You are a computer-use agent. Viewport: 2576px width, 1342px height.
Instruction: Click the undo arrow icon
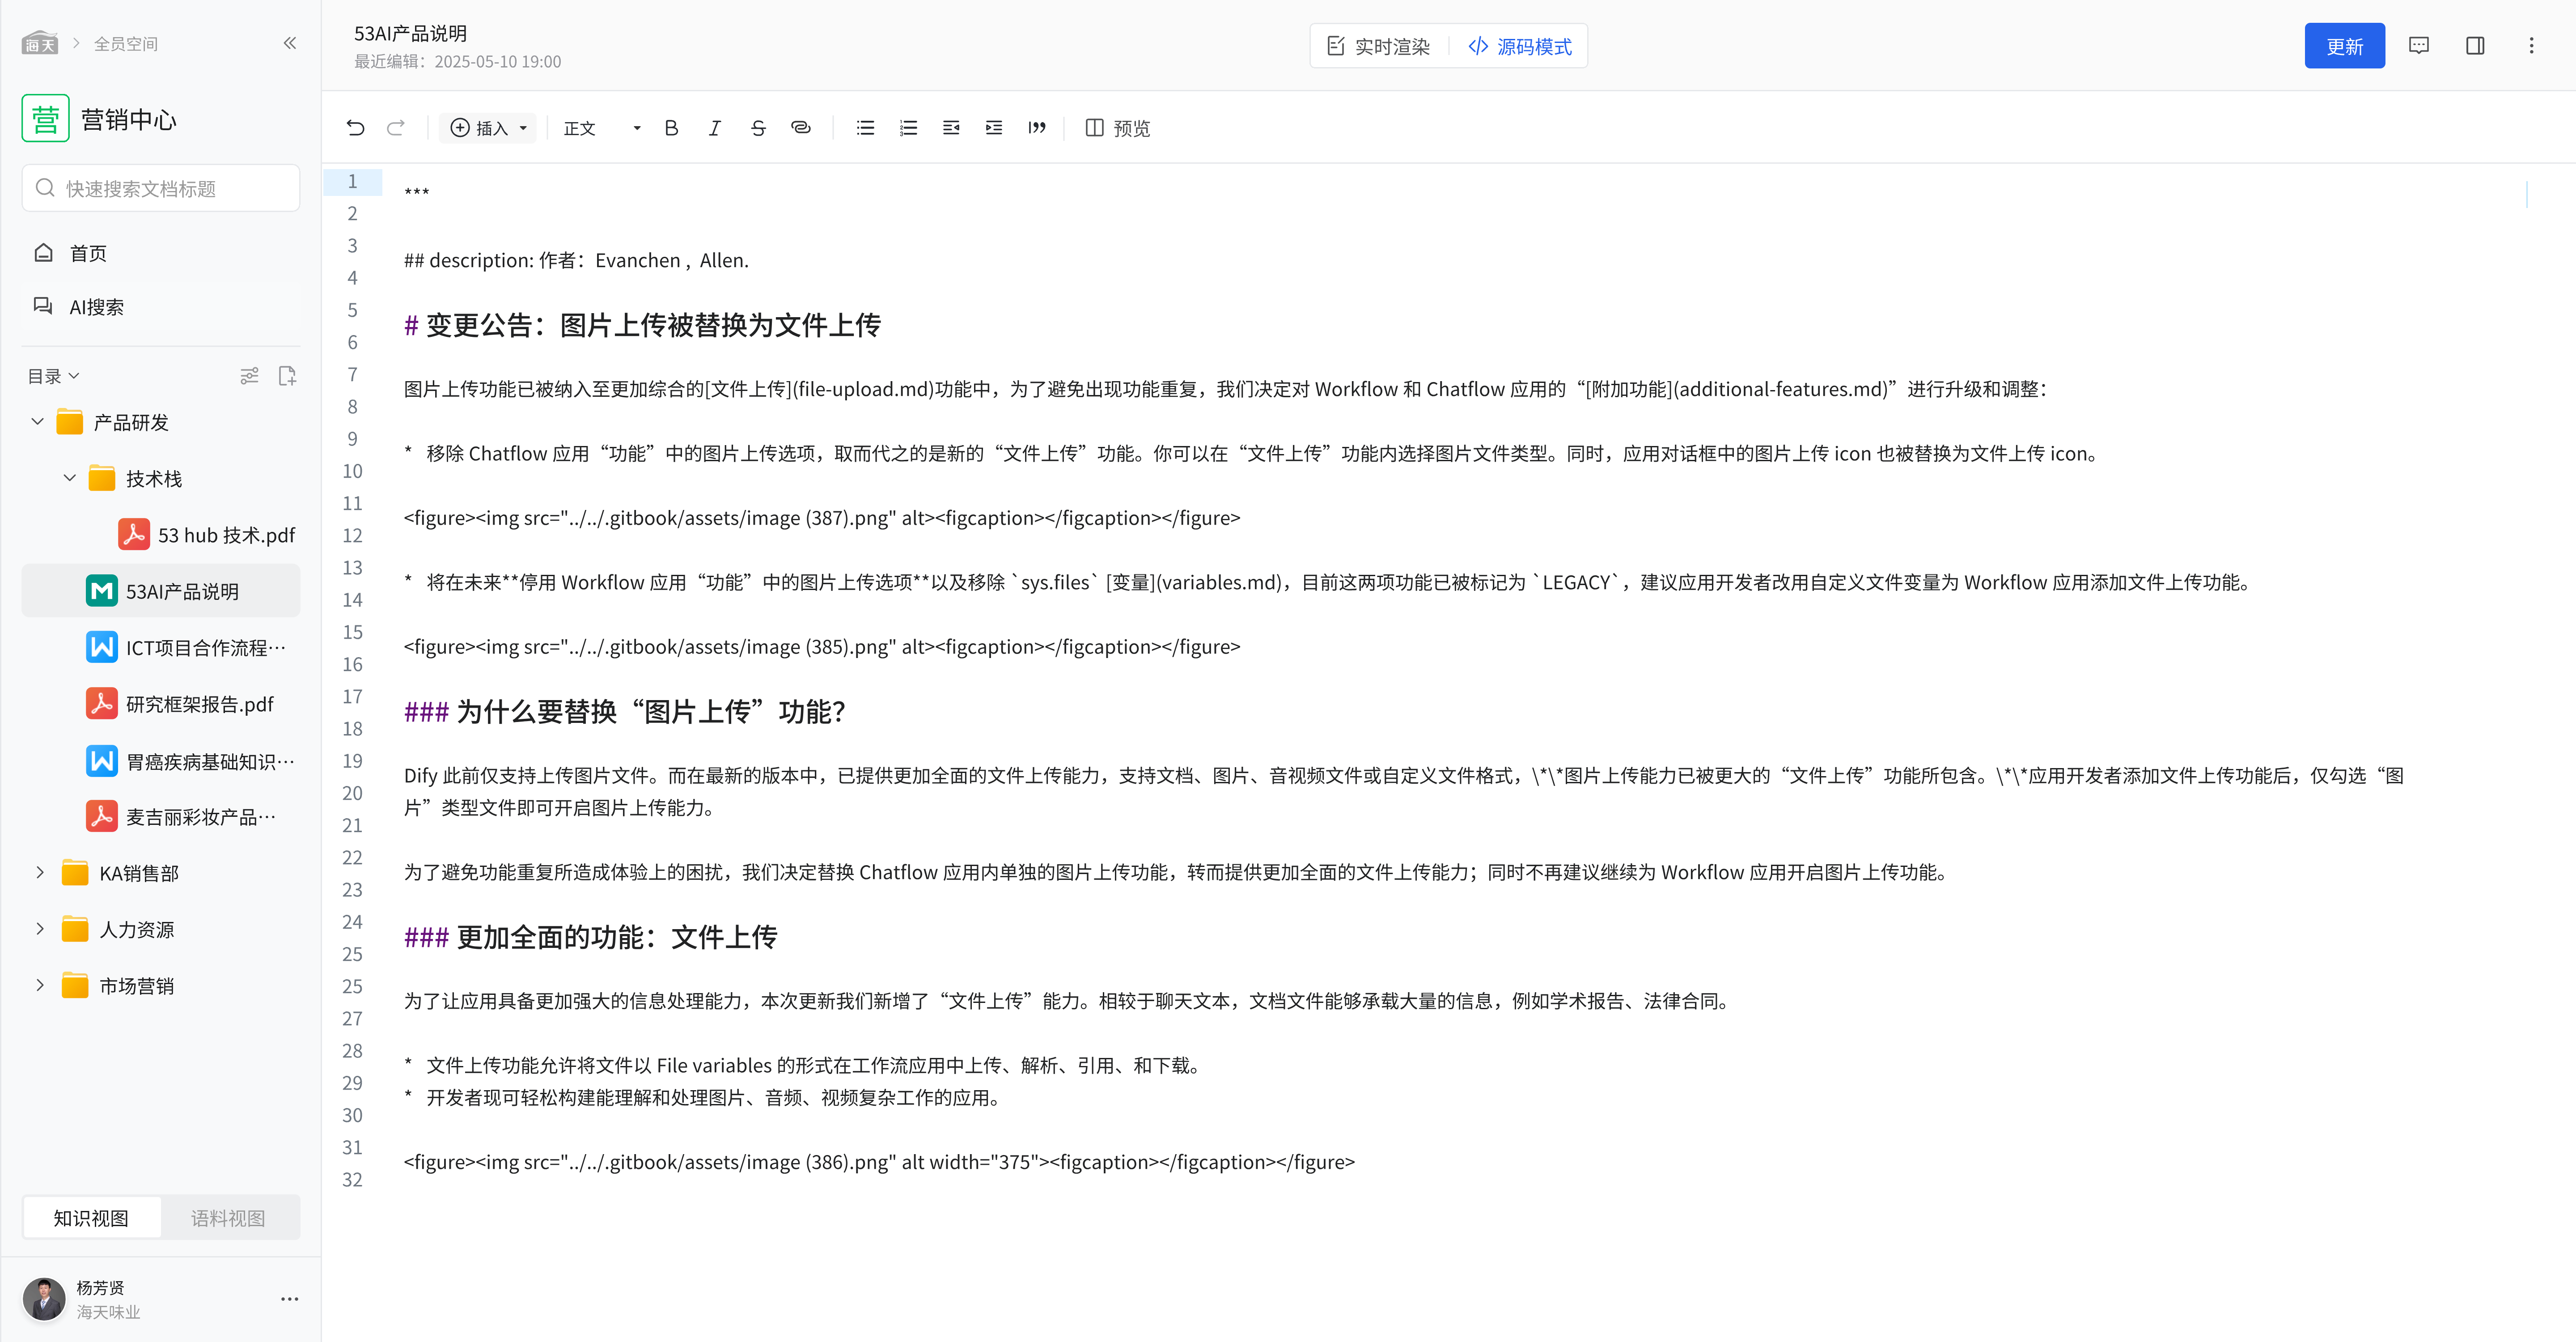coord(355,128)
